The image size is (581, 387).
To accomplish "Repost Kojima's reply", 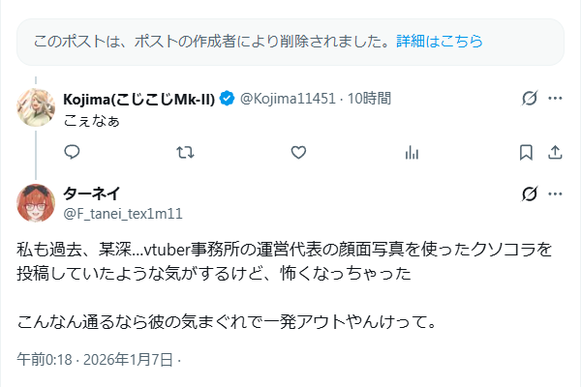I will pyautogui.click(x=184, y=152).
